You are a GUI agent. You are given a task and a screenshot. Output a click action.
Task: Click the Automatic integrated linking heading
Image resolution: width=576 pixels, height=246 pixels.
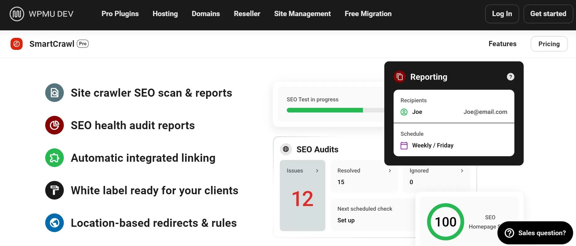point(143,158)
